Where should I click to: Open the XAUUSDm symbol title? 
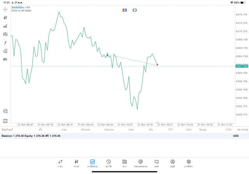(x=21, y=7)
